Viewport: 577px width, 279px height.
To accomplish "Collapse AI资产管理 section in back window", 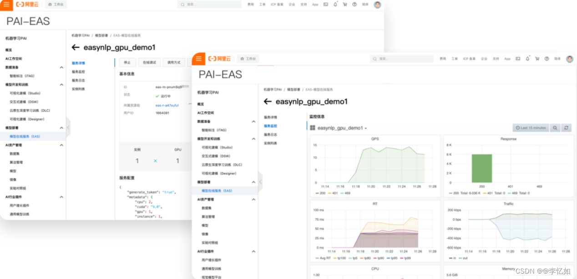I will pyautogui.click(x=61, y=145).
